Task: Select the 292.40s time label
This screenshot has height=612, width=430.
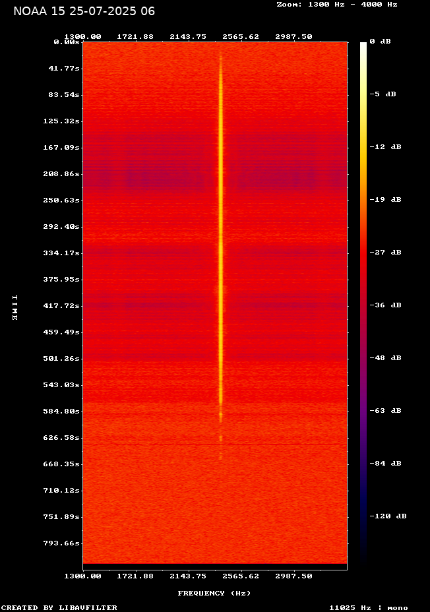Action: [61, 227]
